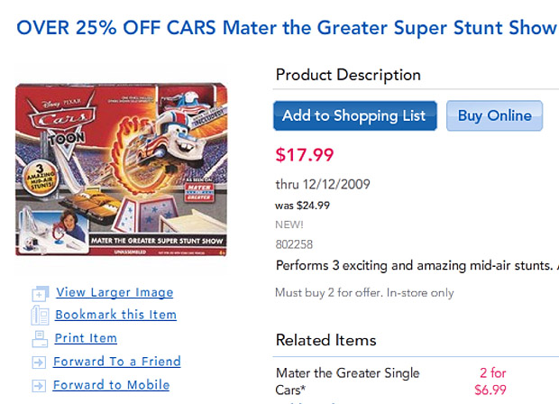The width and height of the screenshot is (559, 404).
Task: Click the Mater stunt show product image
Action: click(x=121, y=170)
